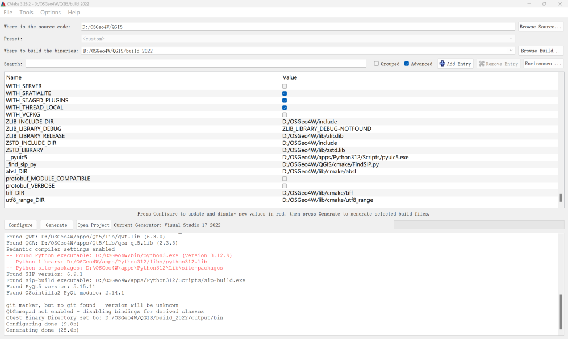Click the pyuic5.exe path value
The image size is (568, 339).
pos(345,158)
